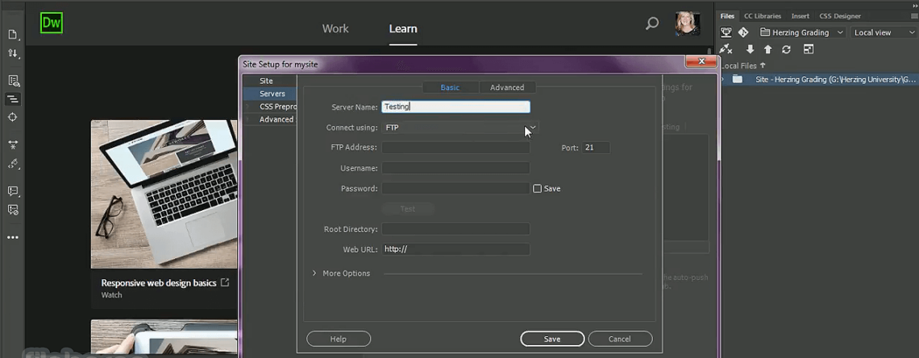
Task: Click the Refresh icon in Files panel
Action: (x=786, y=50)
